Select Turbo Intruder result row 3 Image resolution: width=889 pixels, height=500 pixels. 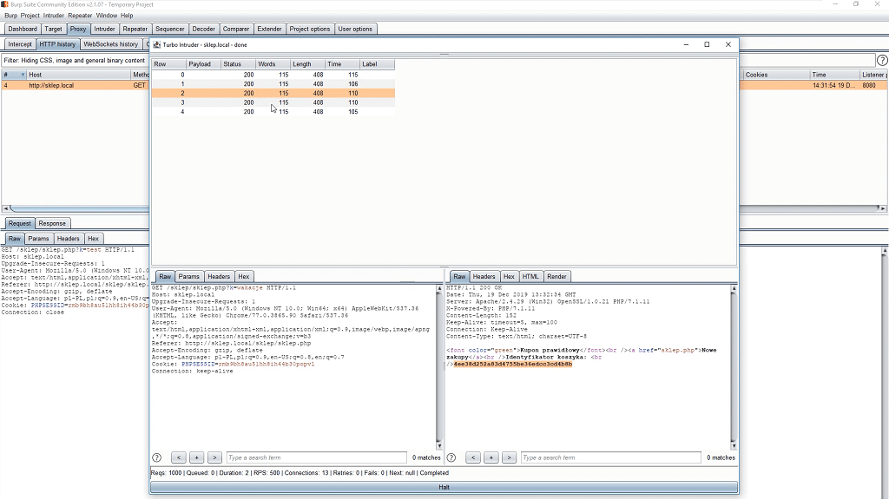pos(273,102)
